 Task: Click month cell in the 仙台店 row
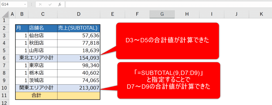22,36
